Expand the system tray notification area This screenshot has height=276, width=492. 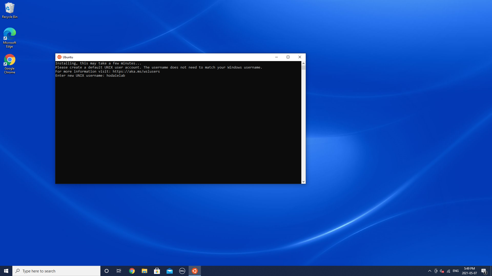click(x=429, y=271)
